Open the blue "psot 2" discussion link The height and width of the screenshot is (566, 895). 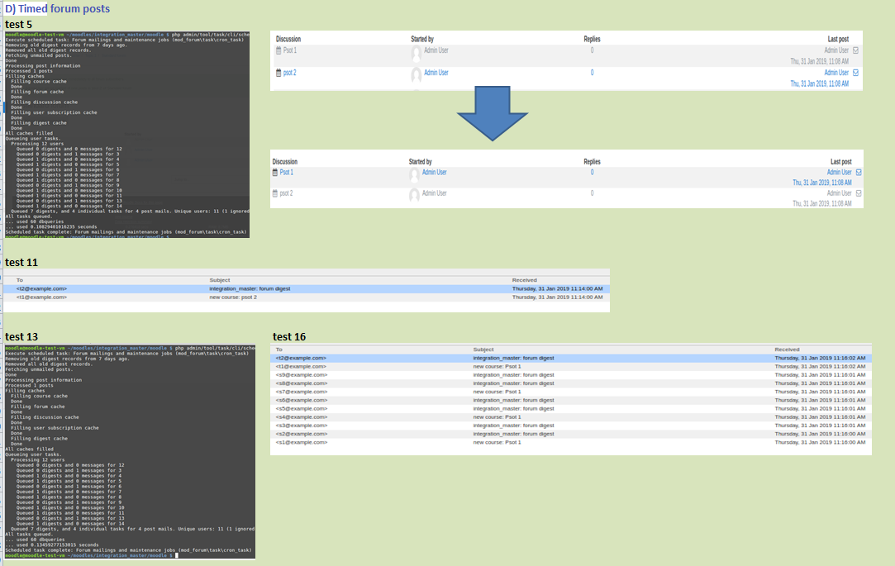pos(289,73)
